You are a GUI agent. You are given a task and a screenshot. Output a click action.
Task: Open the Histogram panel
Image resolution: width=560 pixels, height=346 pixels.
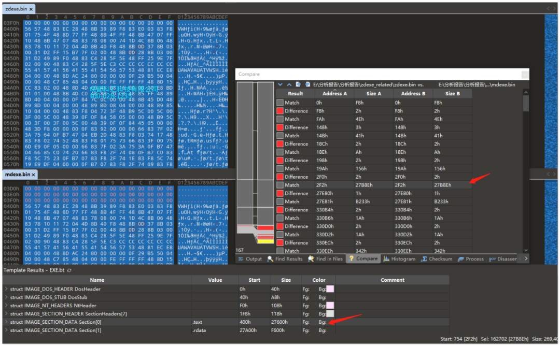pyautogui.click(x=399, y=259)
